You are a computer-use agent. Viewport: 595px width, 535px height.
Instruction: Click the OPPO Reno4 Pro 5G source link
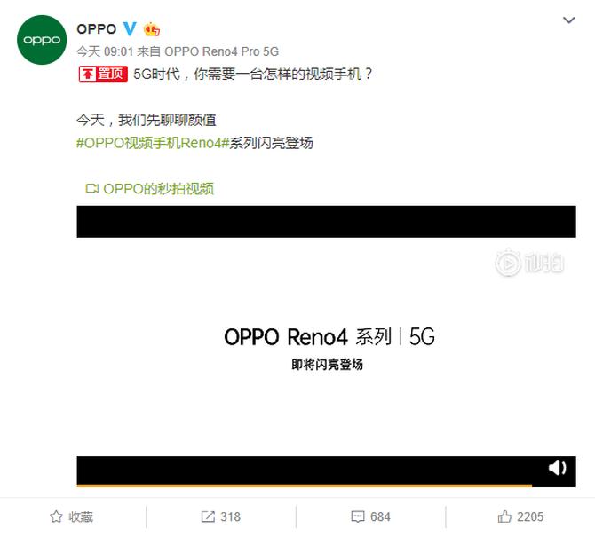(222, 51)
